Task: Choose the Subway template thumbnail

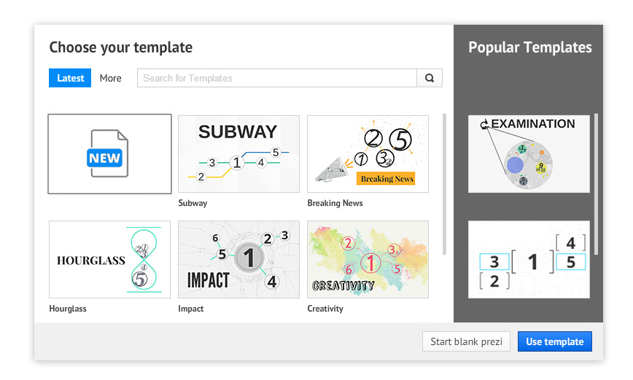Action: pos(238,154)
